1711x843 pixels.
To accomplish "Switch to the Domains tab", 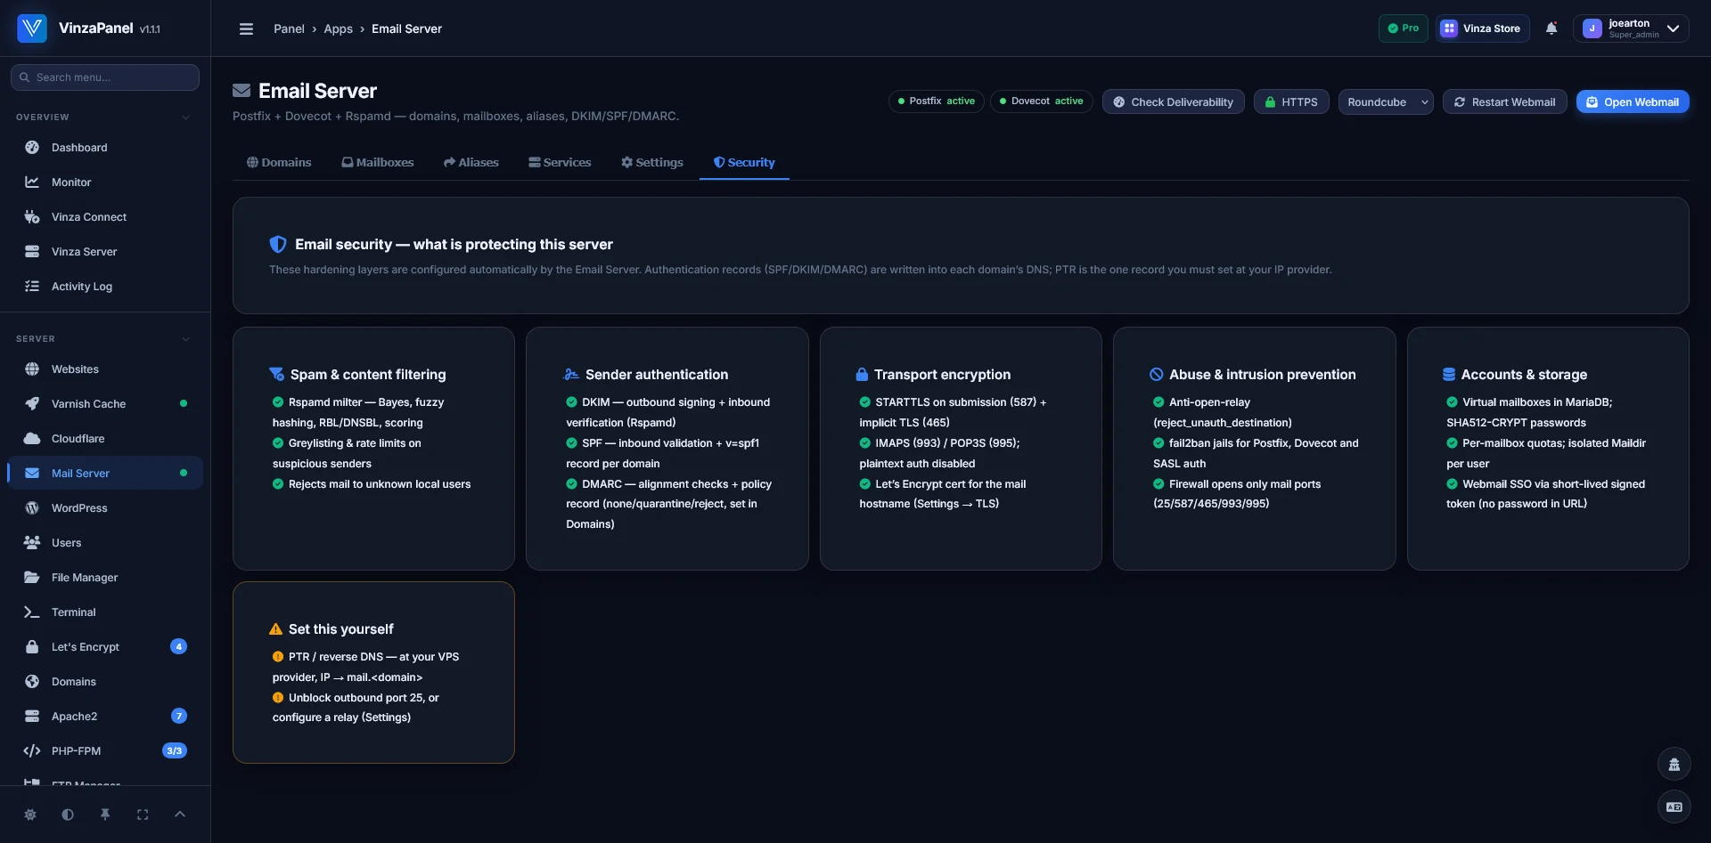I will [279, 163].
